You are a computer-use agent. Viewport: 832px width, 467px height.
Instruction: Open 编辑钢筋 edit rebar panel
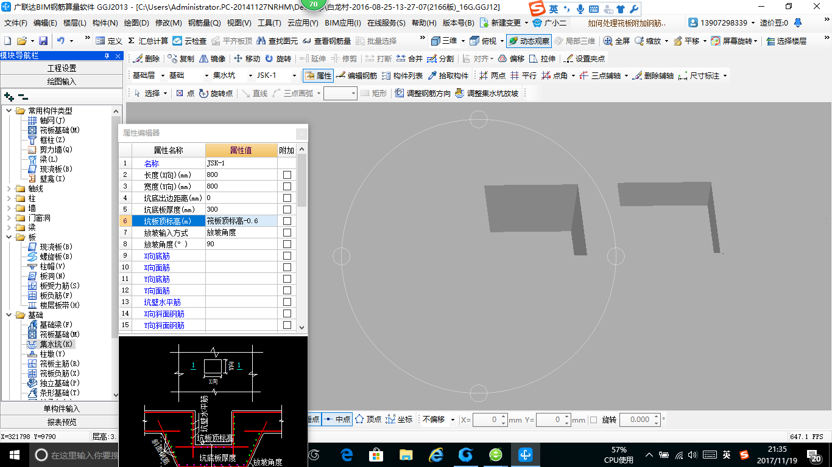click(x=356, y=76)
